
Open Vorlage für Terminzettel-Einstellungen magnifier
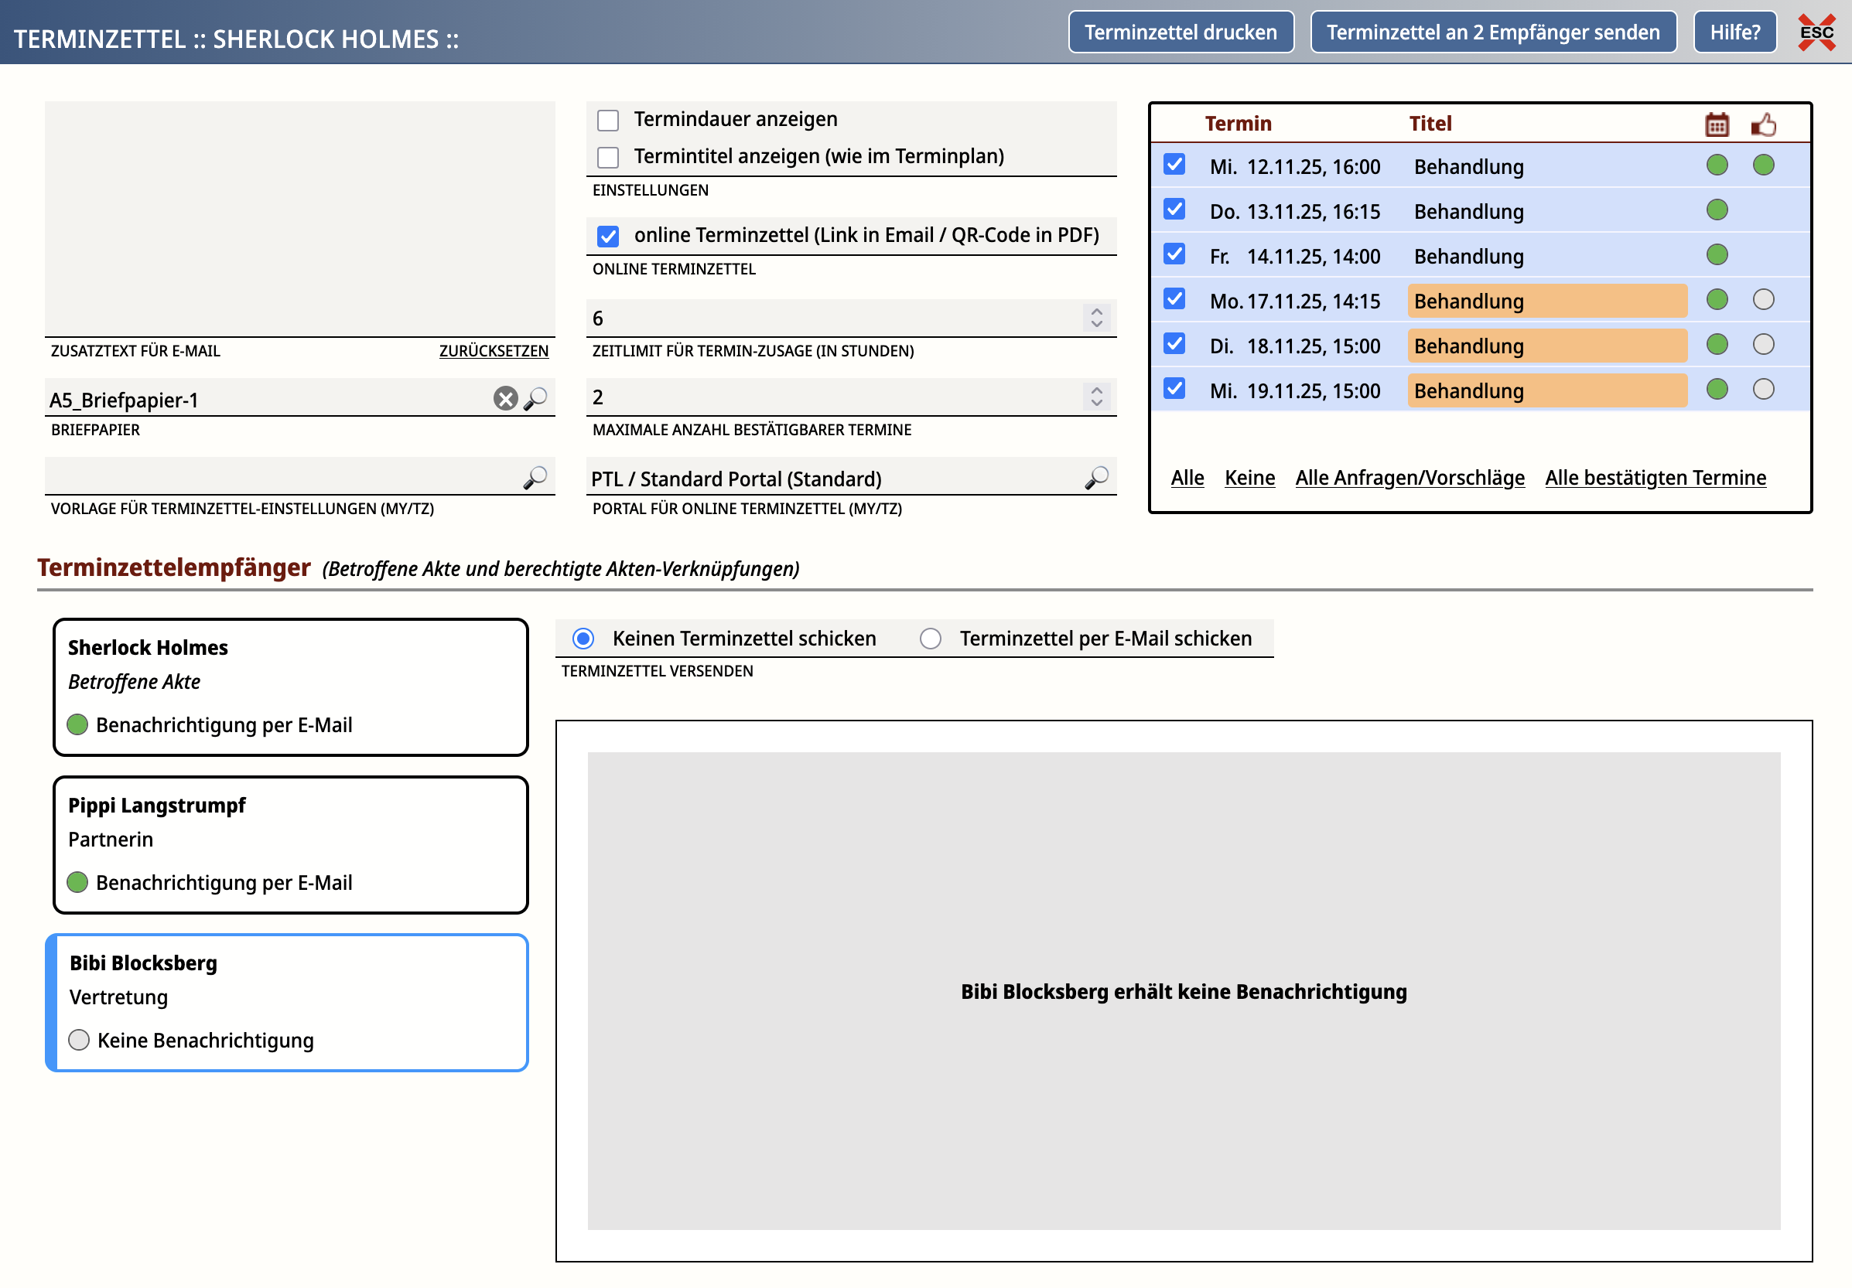535,477
